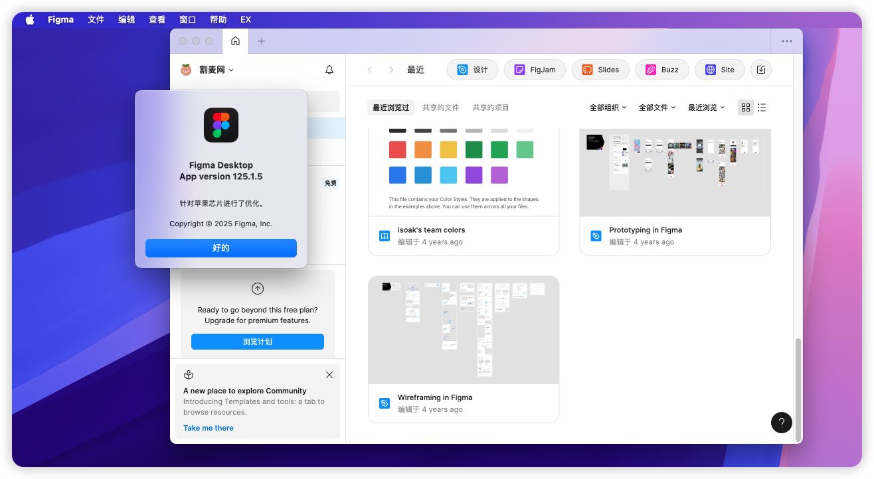
Task: Open the Wireframing in Figma thumbnail
Action: click(x=464, y=330)
